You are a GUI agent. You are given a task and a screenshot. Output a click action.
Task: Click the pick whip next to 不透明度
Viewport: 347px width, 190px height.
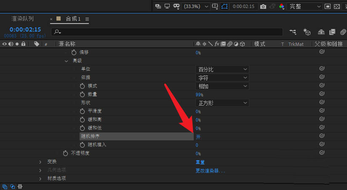coord(321,153)
